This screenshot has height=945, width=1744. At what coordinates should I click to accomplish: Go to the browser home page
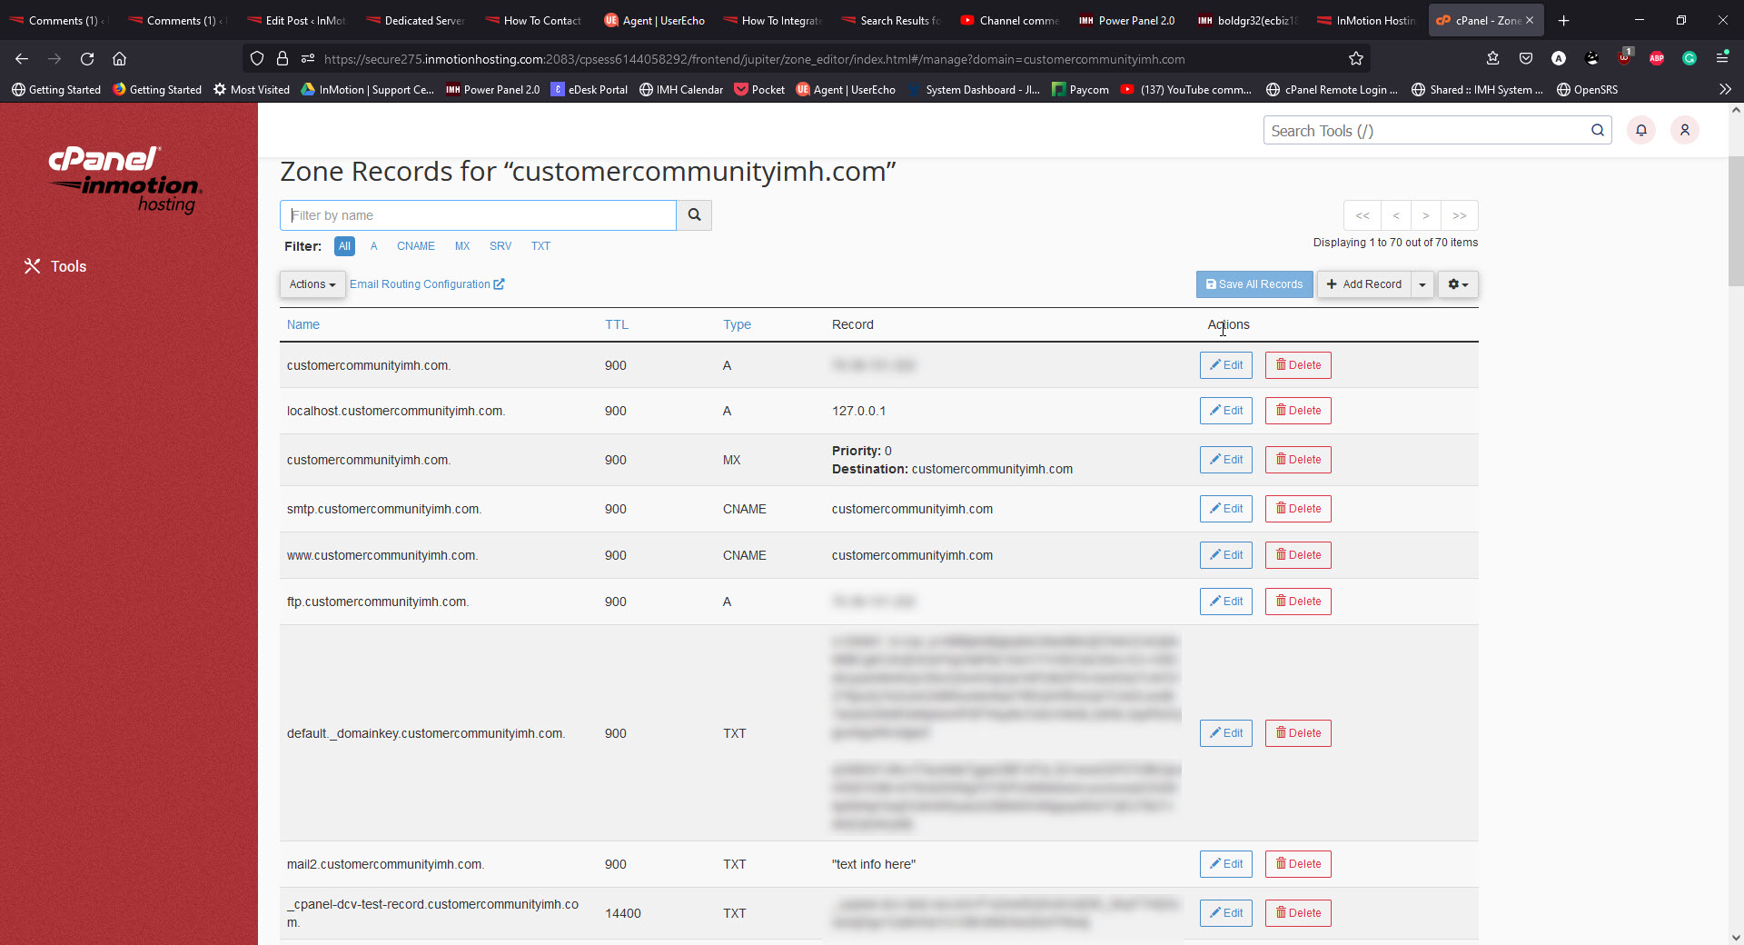tap(119, 59)
